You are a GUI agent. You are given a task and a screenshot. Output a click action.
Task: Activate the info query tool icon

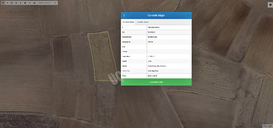tap(20, 3)
